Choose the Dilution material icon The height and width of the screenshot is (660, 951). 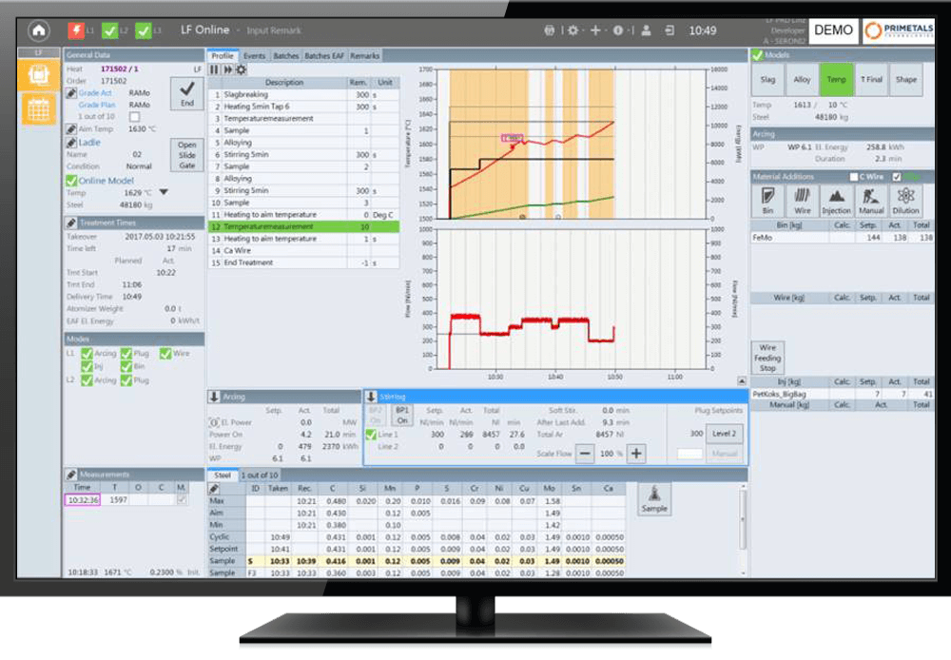point(905,200)
